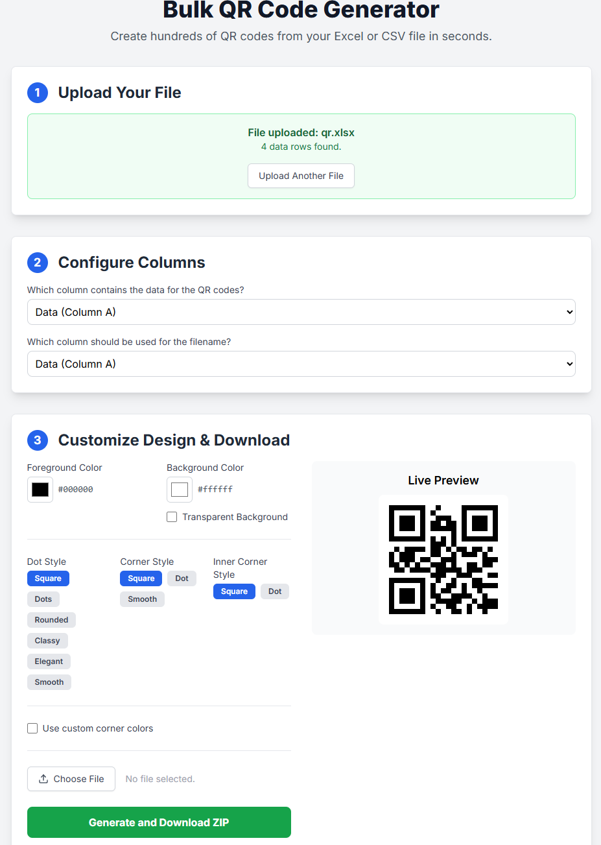Click Customize Design & Download heading
601x845 pixels.
pos(174,440)
